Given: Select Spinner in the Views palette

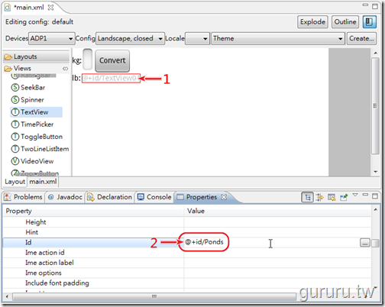Looking at the screenshot, I should 32,100.
